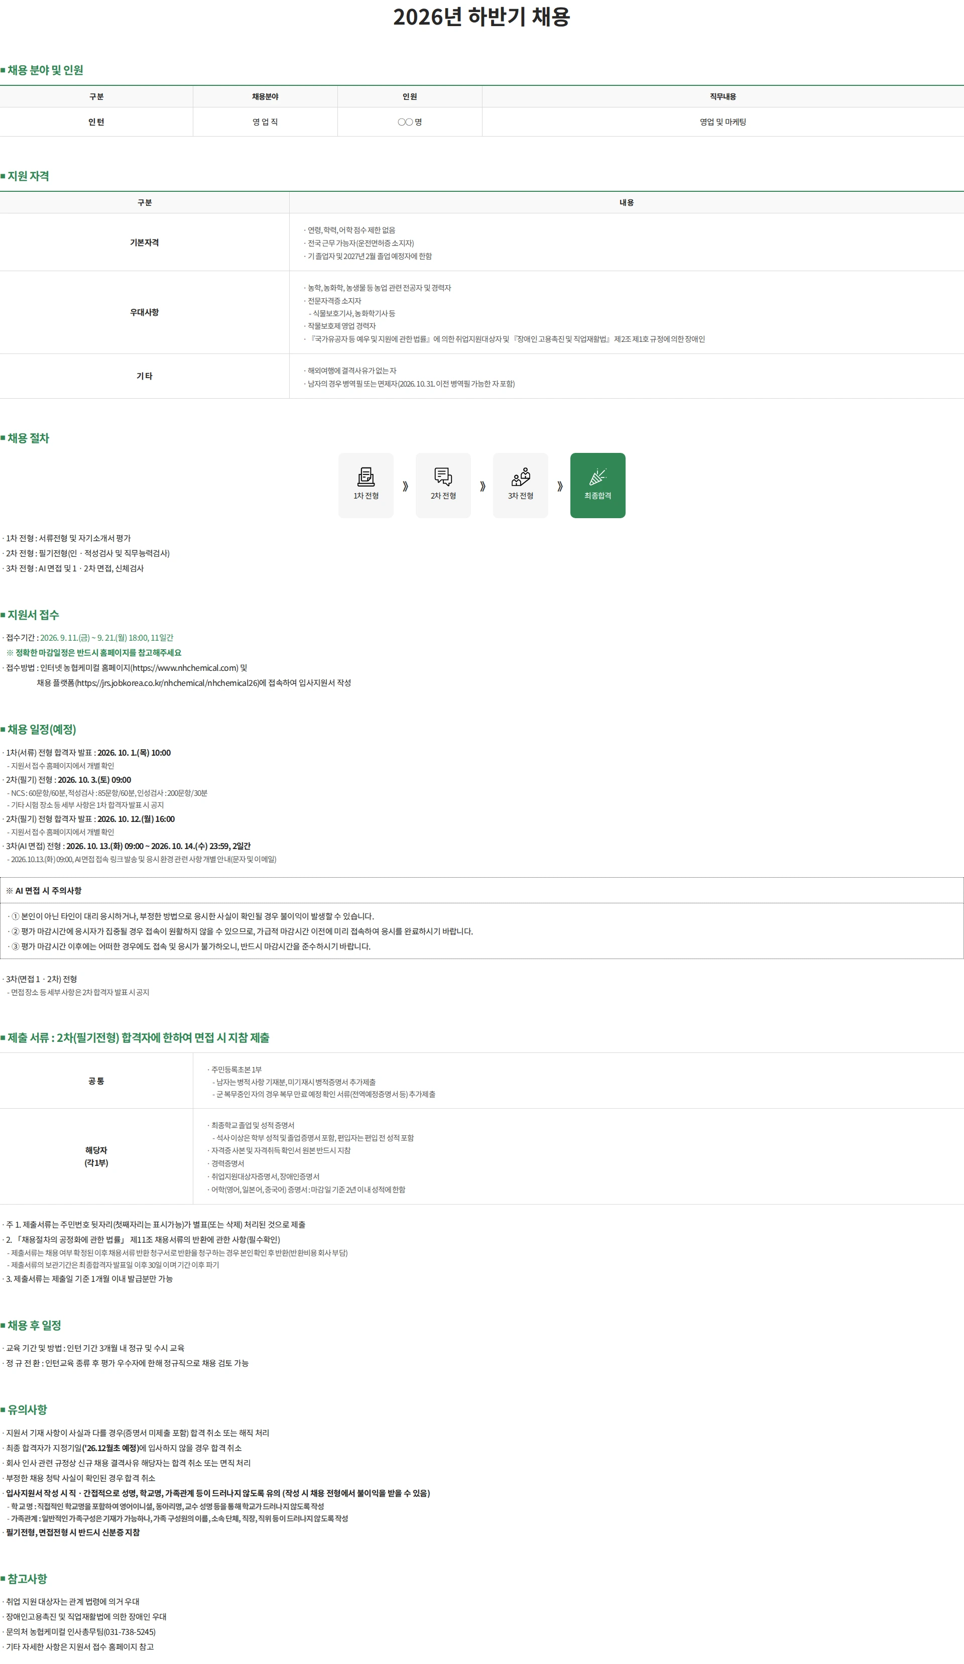
Task: Click the 1차(서류) 전형 합격자 발표 date line
Action: point(86,753)
